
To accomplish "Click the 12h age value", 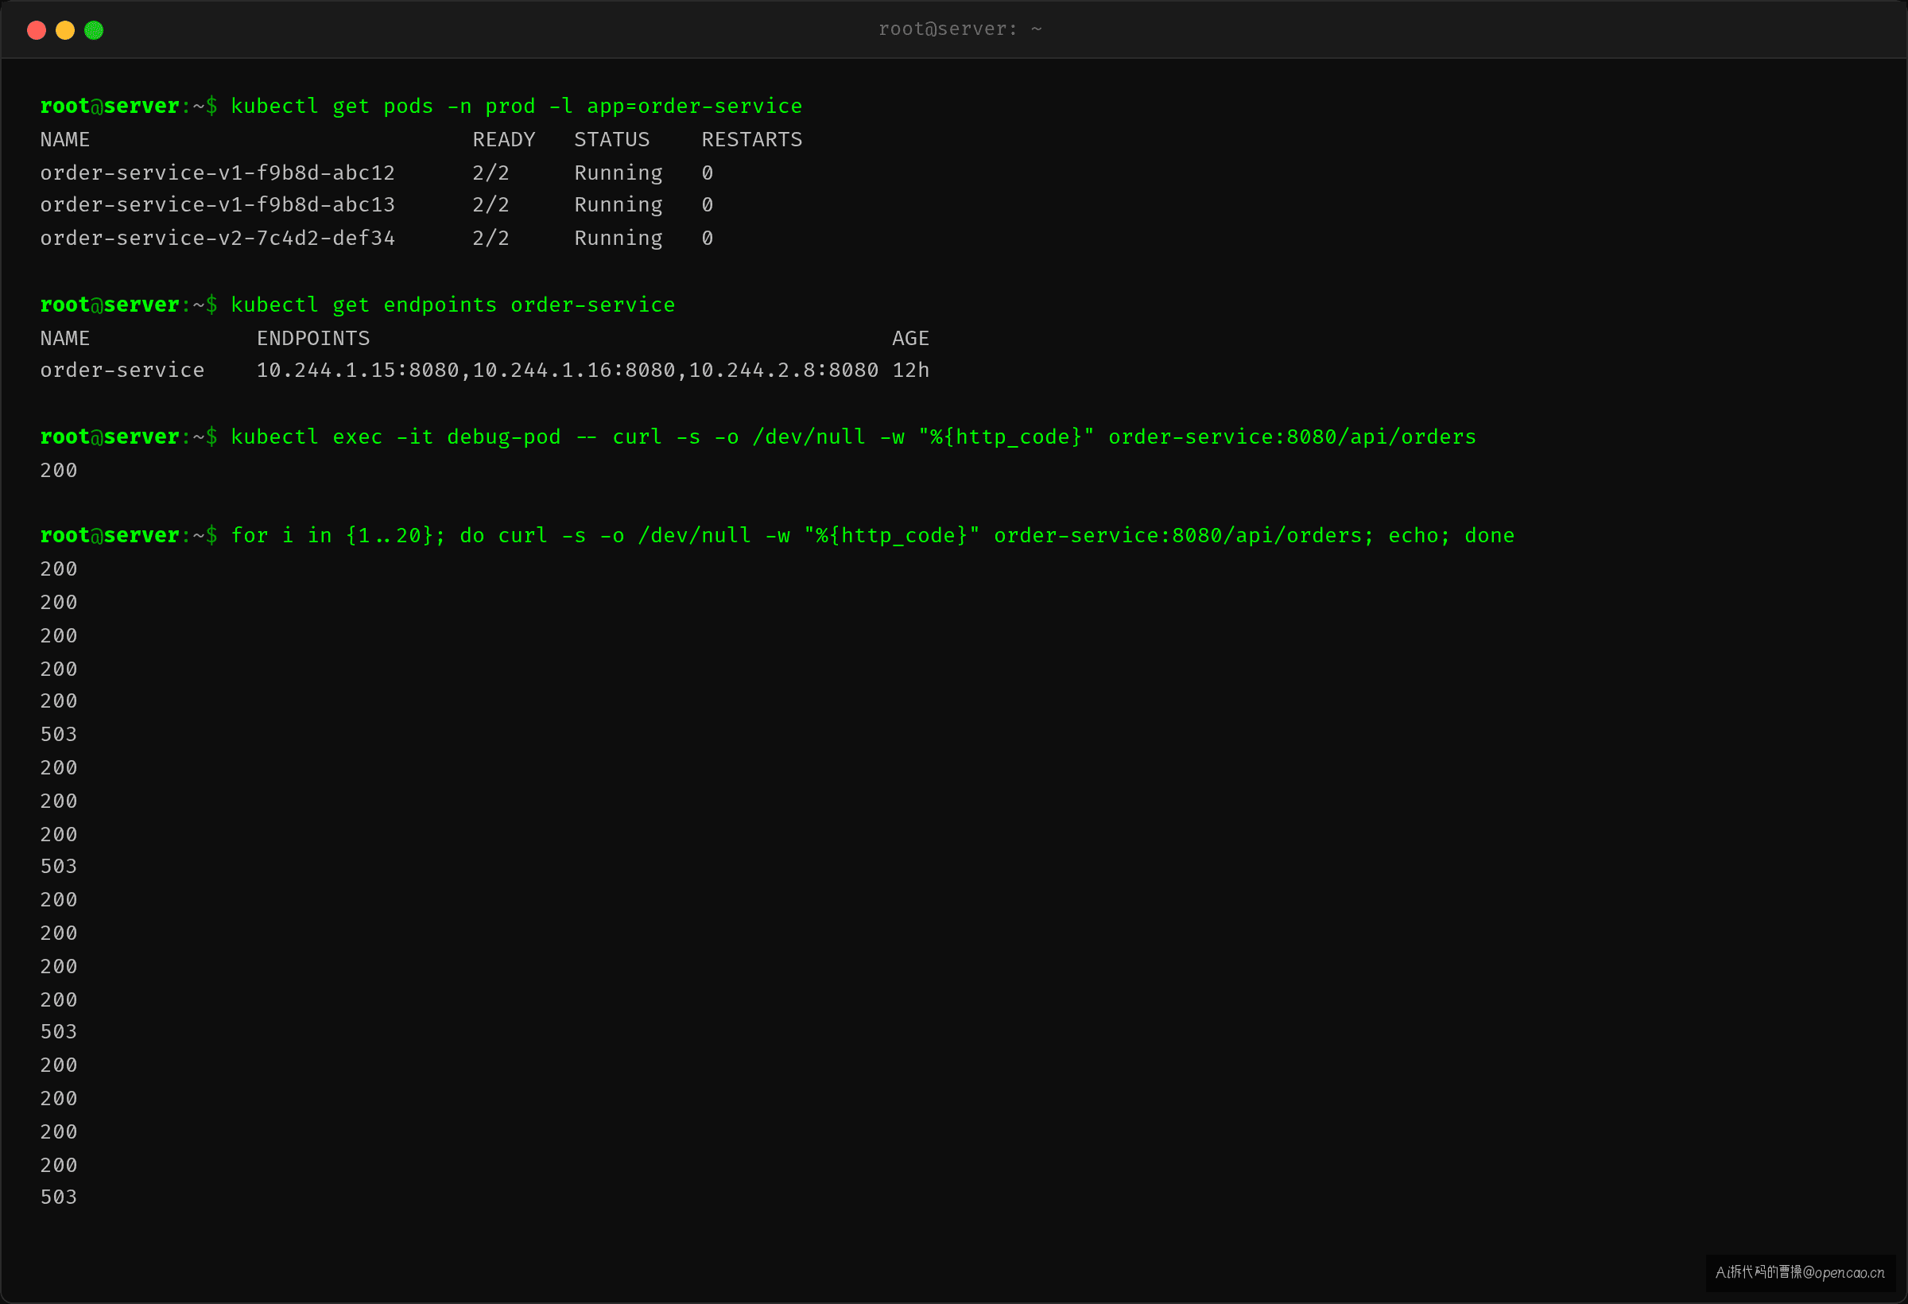I will (x=910, y=371).
